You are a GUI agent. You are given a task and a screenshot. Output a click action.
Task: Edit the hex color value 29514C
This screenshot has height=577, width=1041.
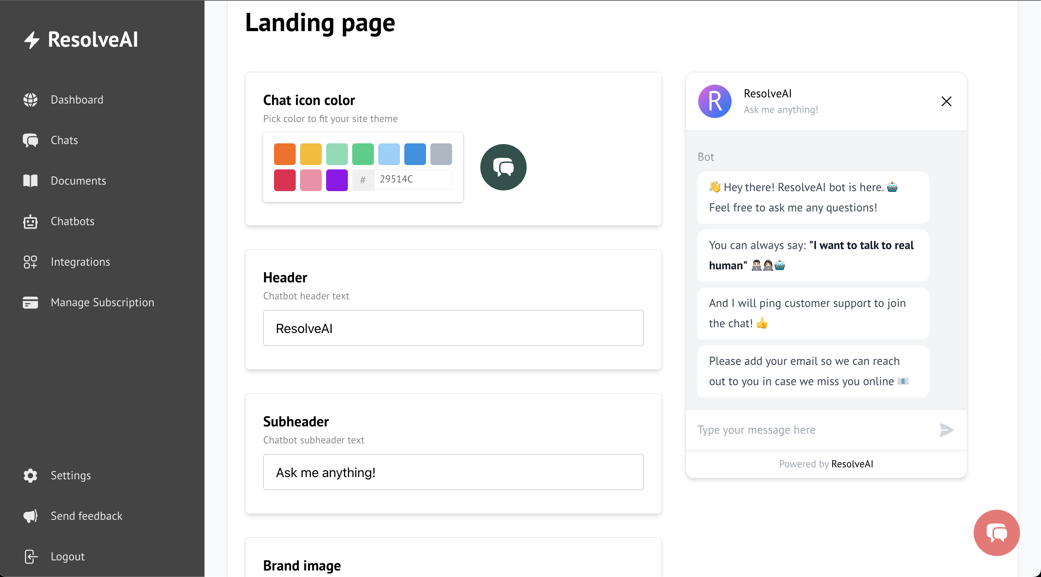pos(412,179)
